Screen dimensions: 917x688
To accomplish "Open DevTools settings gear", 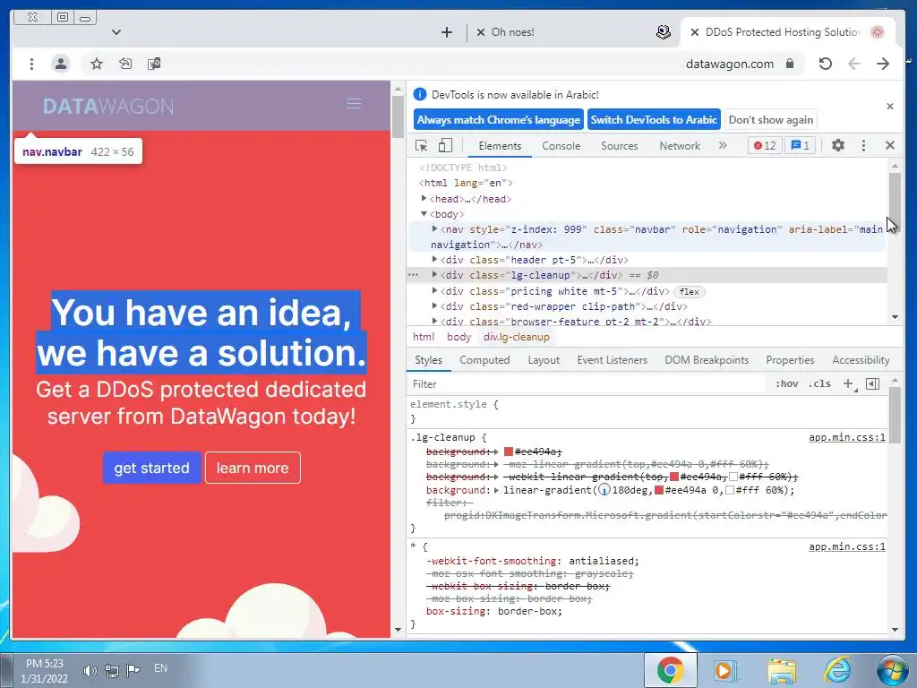I will [837, 145].
